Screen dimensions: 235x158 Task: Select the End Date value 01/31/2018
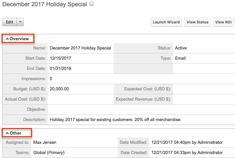[x=60, y=69]
